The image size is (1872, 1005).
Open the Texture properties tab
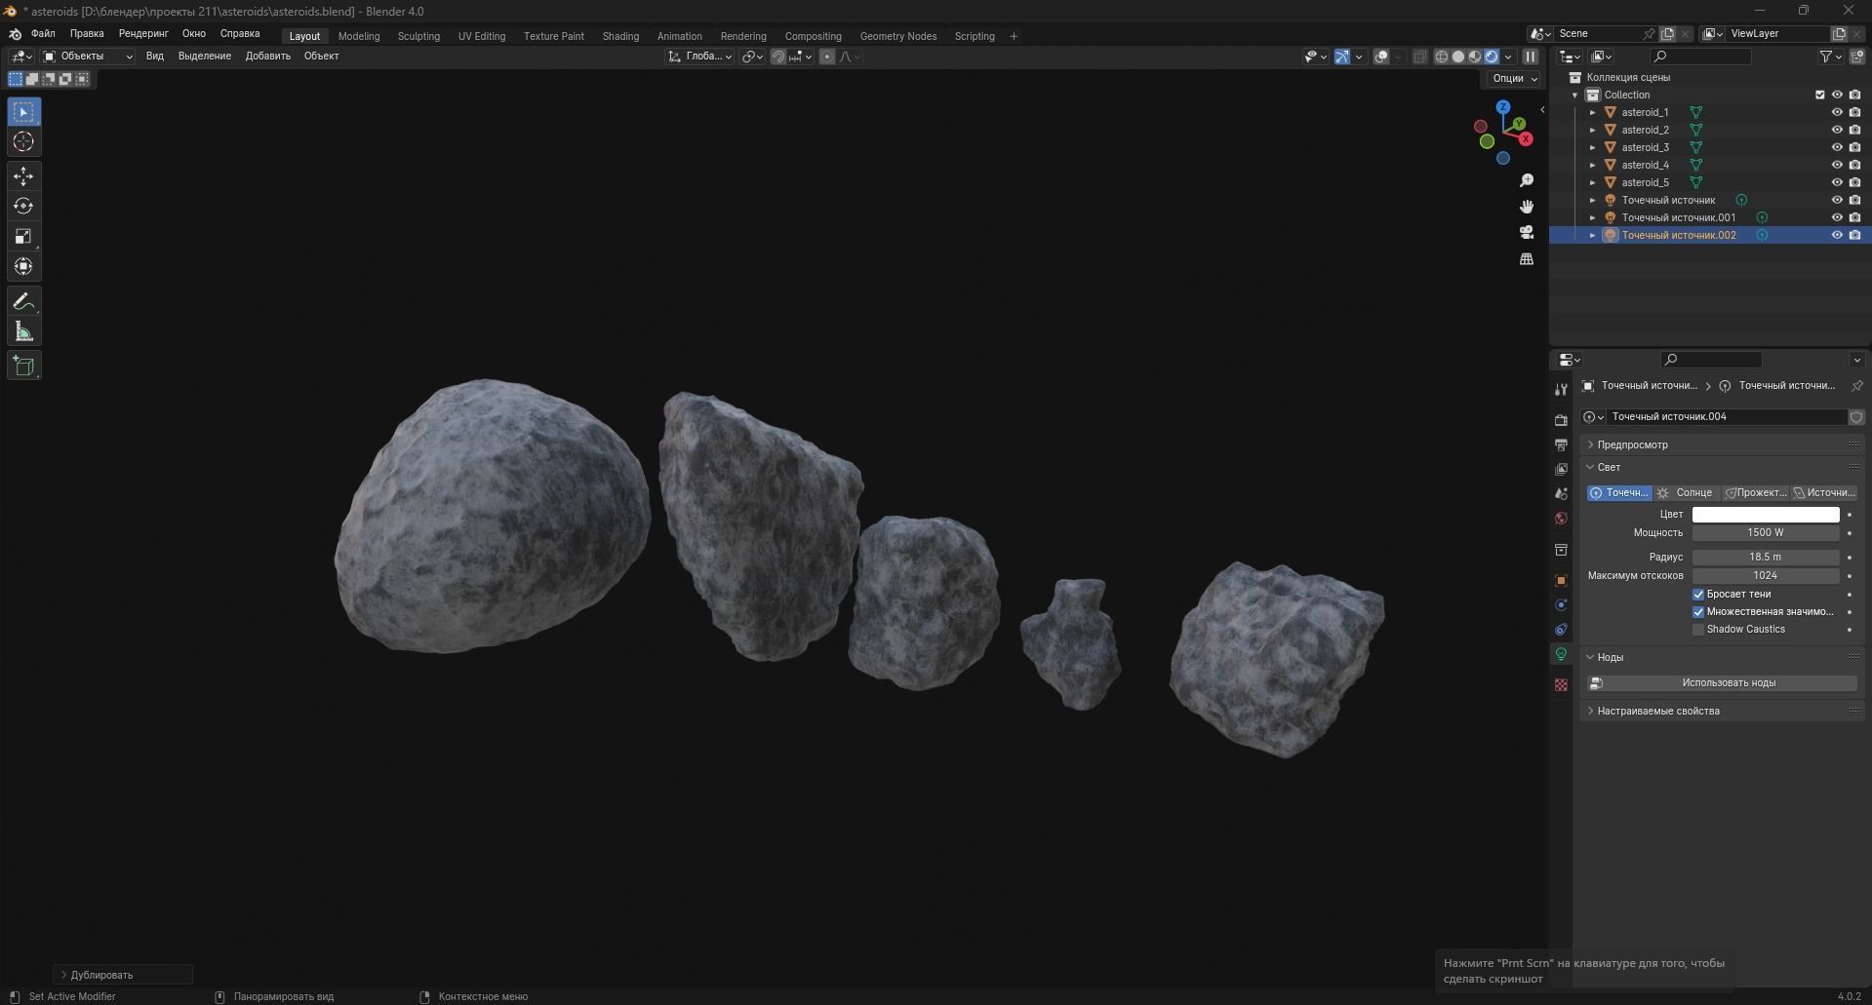1561,685
